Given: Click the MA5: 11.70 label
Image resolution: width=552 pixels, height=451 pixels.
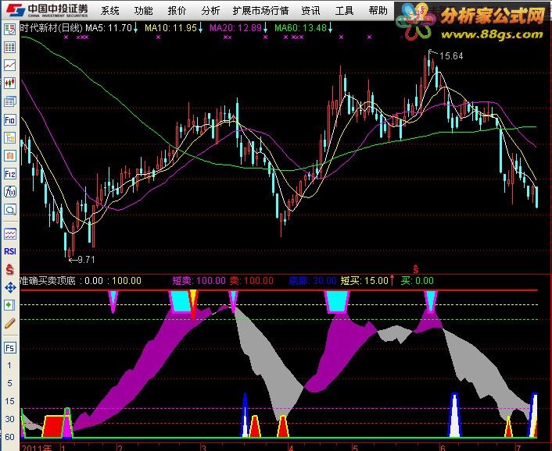Looking at the screenshot, I should tap(109, 28).
